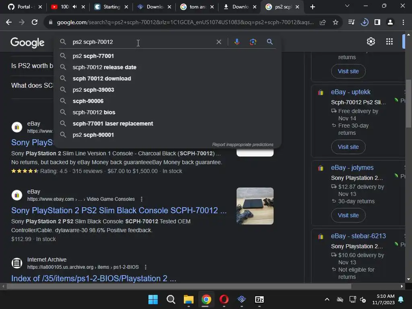Choose suggestion 'scph-90006'
412x309 pixels.
coord(167,101)
